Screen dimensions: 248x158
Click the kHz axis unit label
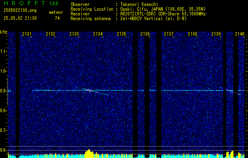tap(4, 32)
